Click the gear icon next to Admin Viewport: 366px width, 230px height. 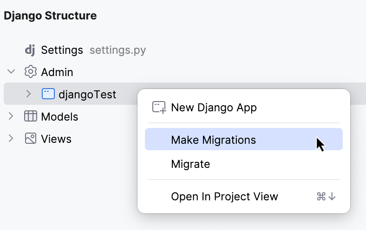click(30, 72)
